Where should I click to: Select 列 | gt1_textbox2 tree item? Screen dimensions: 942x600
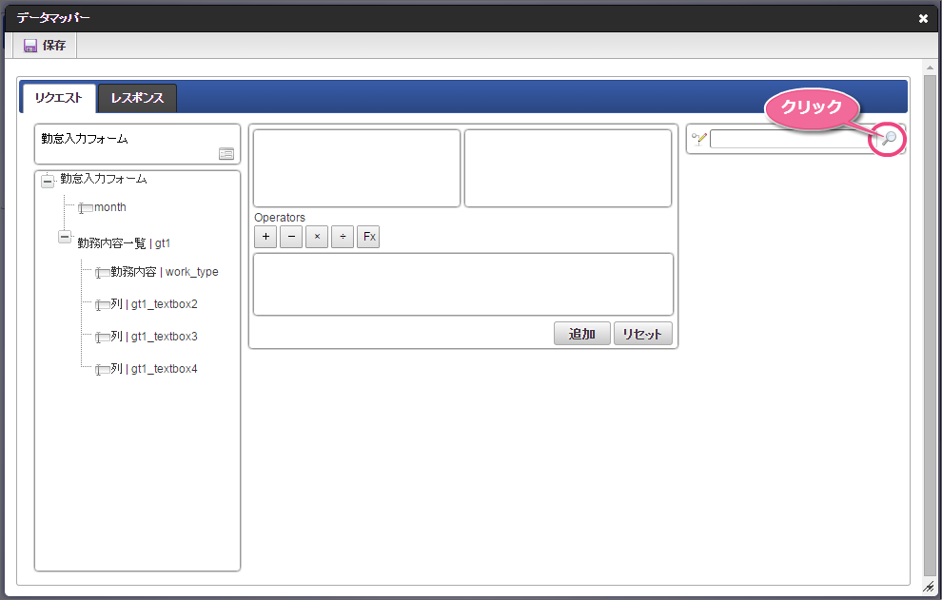(x=154, y=304)
